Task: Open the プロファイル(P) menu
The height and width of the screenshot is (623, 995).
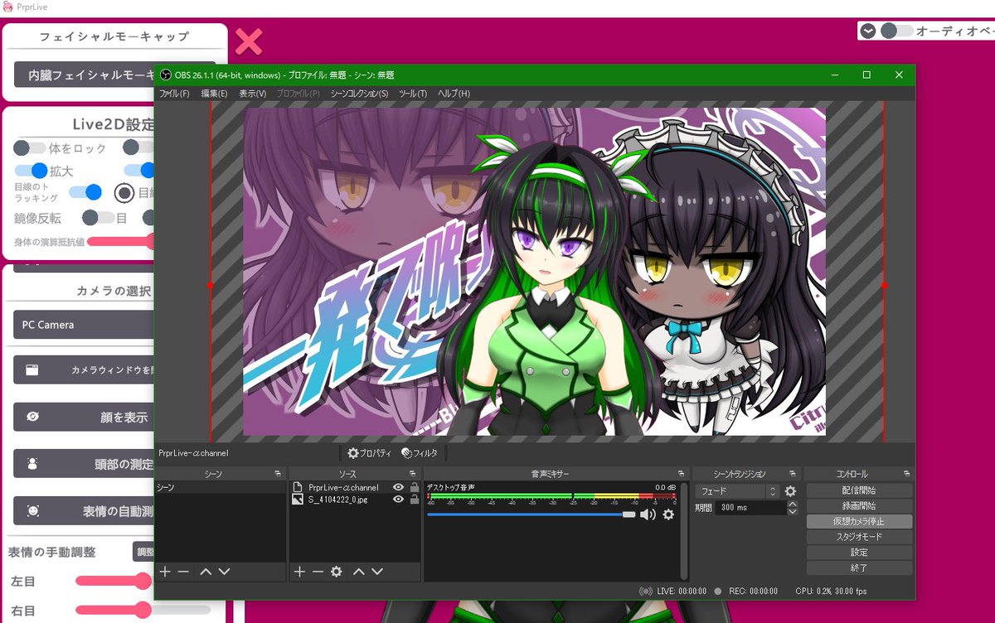Action: (x=298, y=94)
